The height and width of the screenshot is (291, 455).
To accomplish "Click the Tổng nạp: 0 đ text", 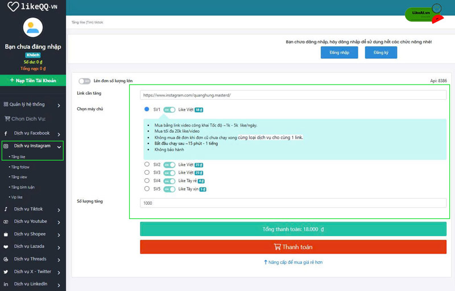I will point(33,69).
